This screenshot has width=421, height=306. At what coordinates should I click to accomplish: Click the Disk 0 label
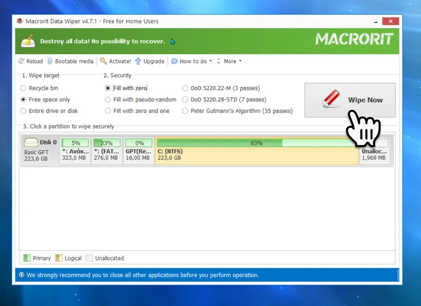tap(48, 143)
